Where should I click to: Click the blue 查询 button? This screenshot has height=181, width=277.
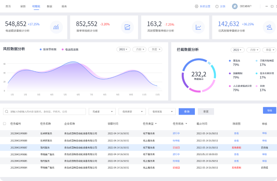(x=187, y=111)
